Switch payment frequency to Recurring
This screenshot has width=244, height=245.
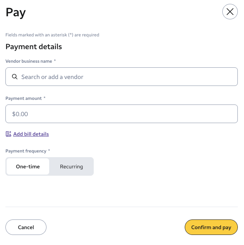tap(71, 166)
